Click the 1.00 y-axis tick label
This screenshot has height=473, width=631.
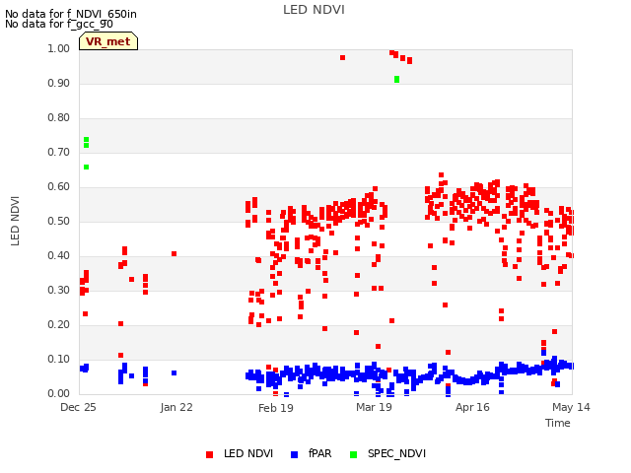[x=59, y=48]
